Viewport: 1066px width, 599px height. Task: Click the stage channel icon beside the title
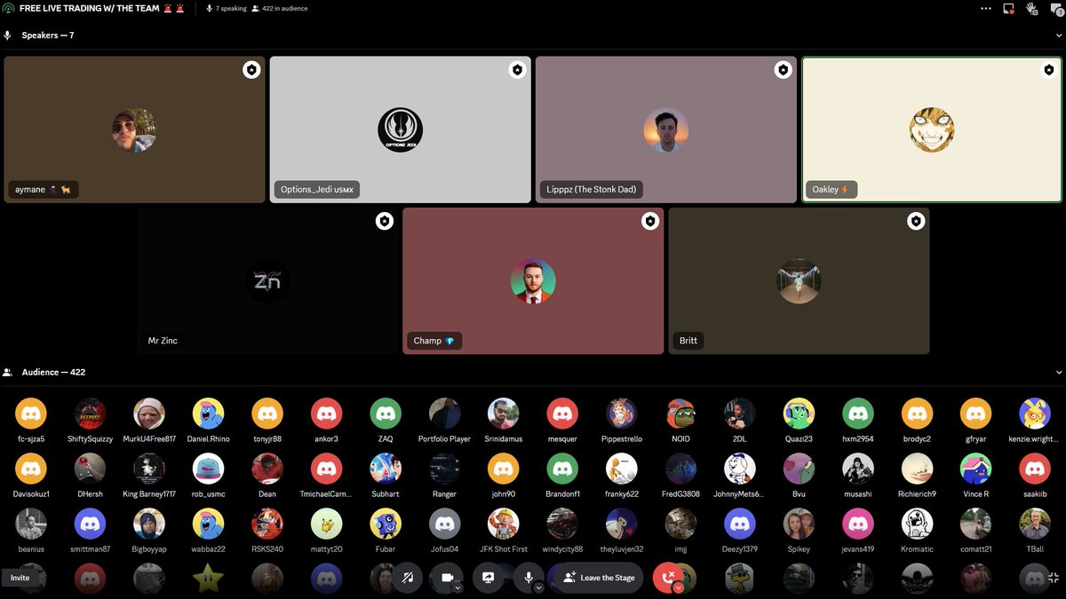(8, 8)
